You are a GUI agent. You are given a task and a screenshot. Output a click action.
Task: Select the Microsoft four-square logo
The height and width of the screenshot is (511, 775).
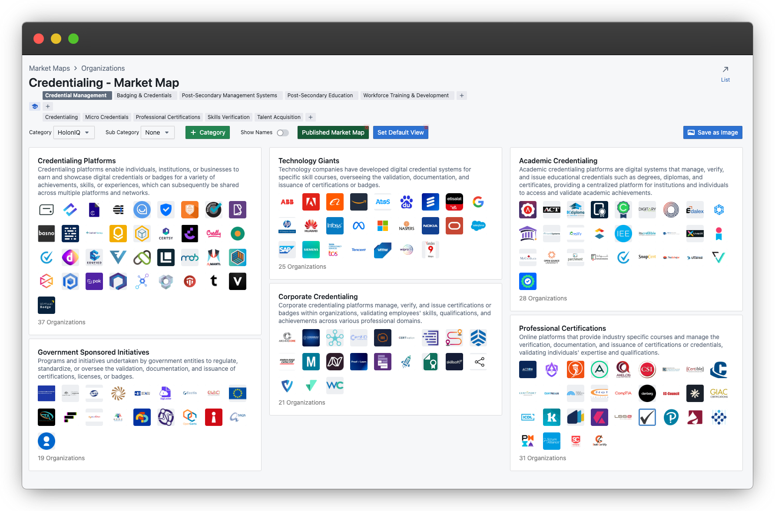coord(383,226)
